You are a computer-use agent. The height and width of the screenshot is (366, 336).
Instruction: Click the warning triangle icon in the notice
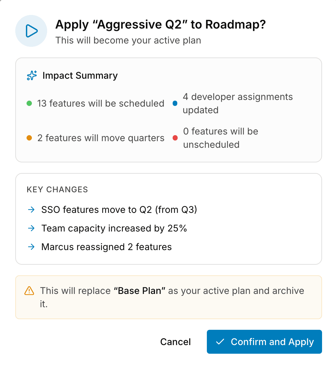tap(29, 291)
